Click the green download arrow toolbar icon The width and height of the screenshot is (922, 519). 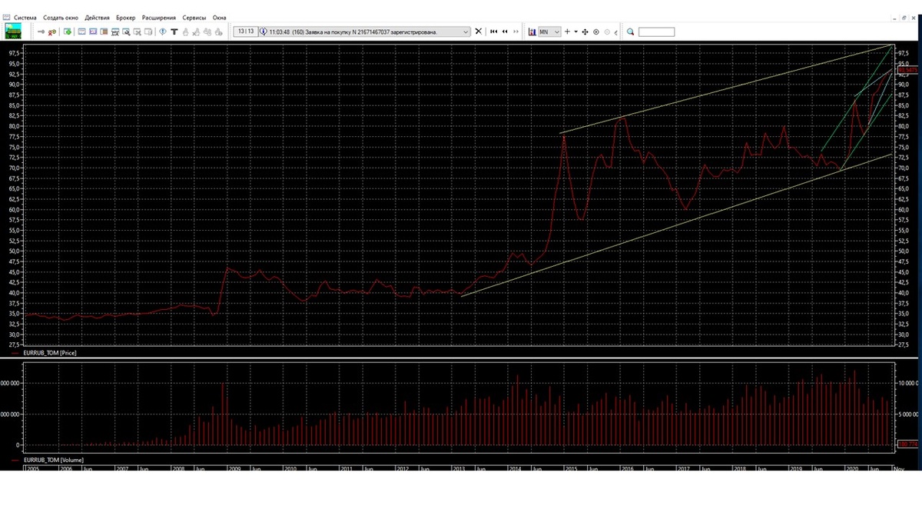click(x=68, y=32)
